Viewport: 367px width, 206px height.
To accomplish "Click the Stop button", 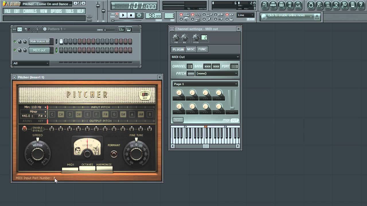I will (x=131, y=15).
